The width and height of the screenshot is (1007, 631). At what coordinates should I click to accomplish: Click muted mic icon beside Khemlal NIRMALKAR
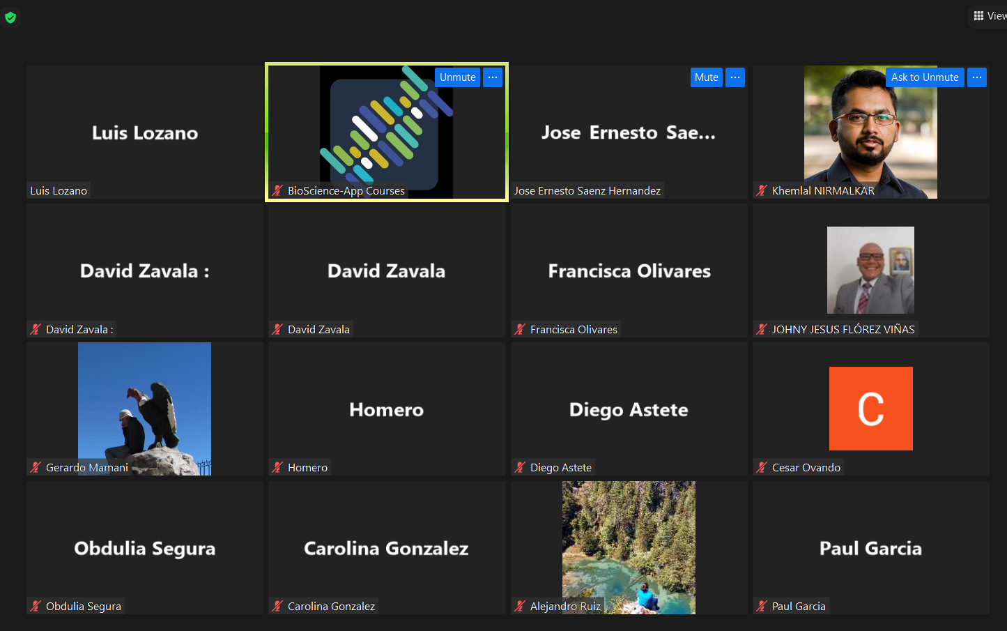[x=762, y=190]
